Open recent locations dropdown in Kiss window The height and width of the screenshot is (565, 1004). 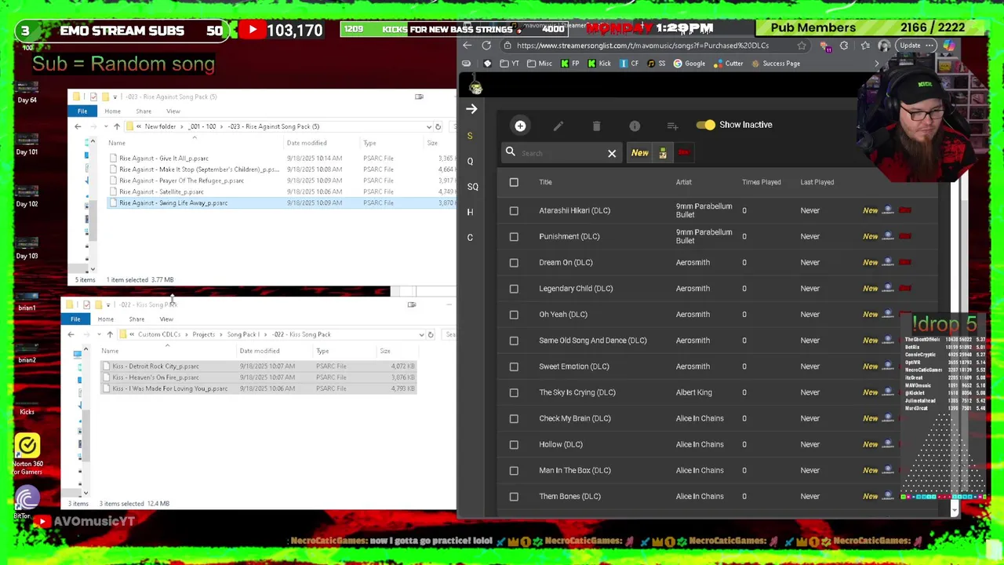(97, 334)
